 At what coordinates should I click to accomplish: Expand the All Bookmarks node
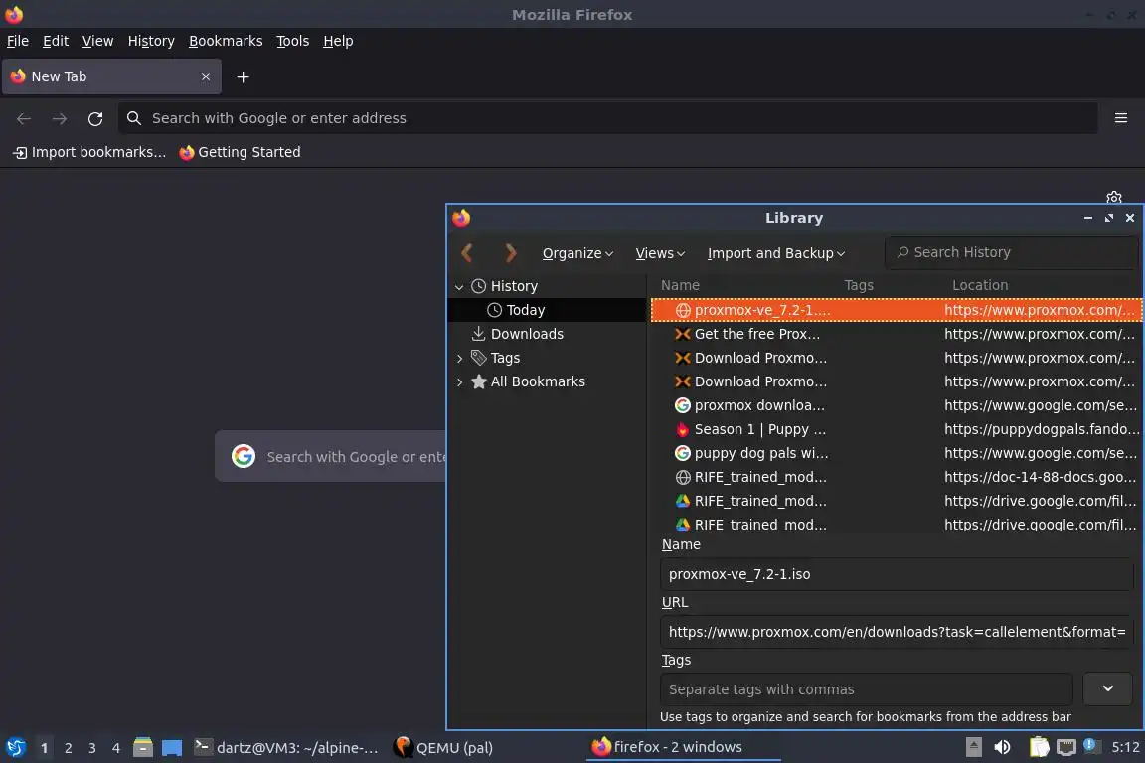(459, 382)
